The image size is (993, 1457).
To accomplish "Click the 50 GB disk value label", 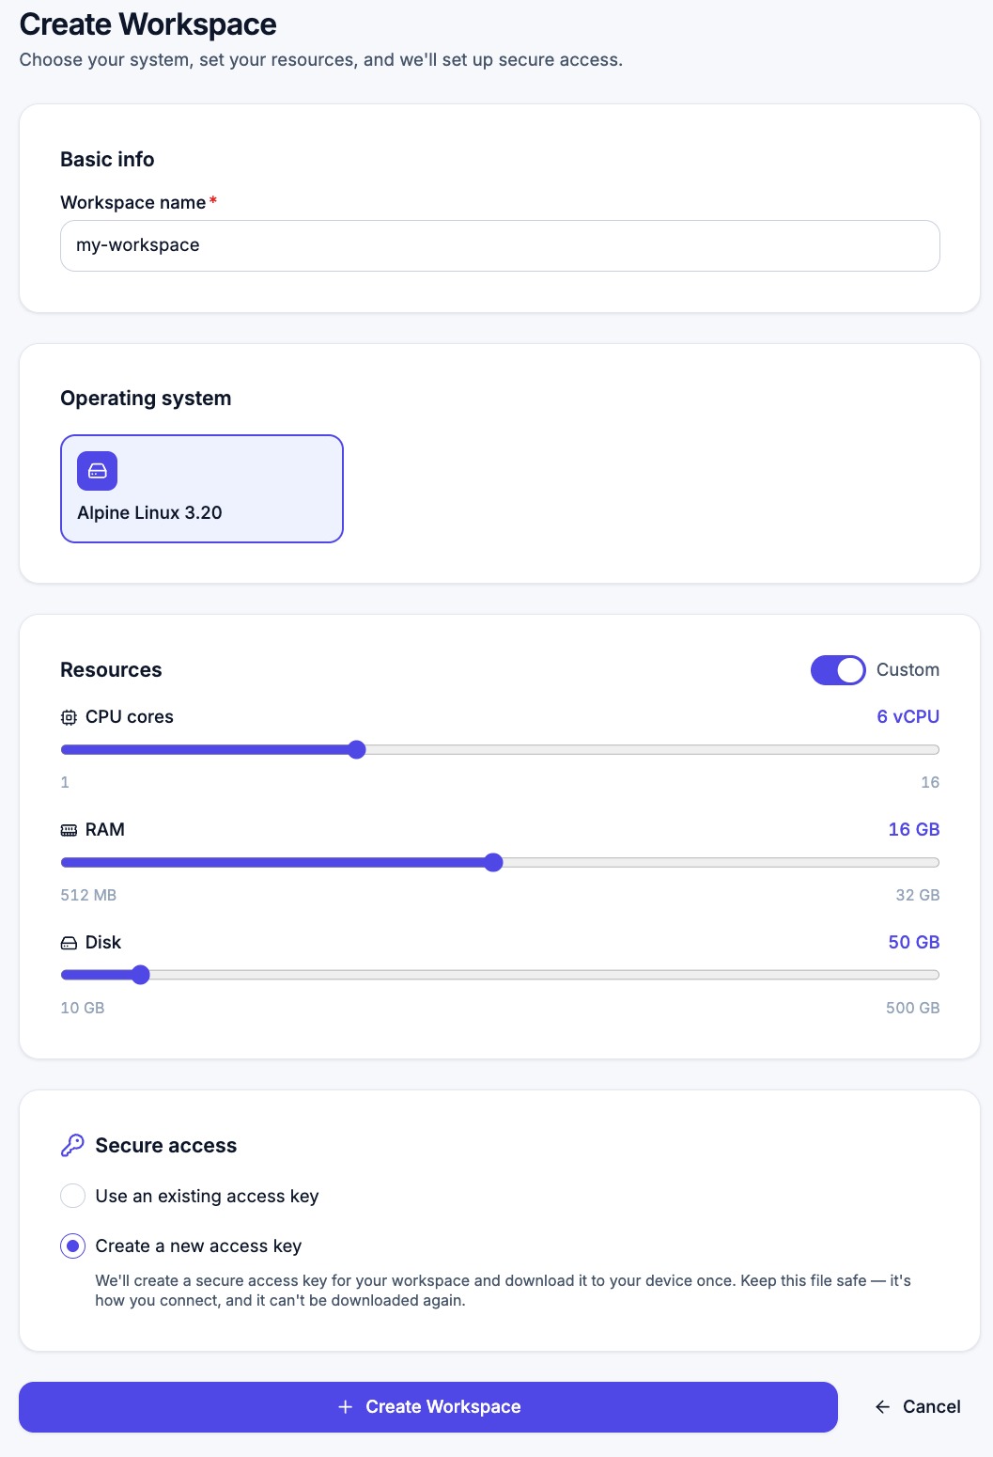I will [914, 942].
